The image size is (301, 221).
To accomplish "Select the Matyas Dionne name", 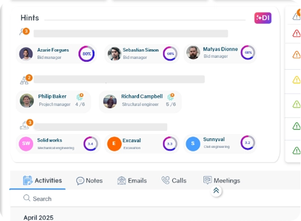I will click(x=220, y=49).
